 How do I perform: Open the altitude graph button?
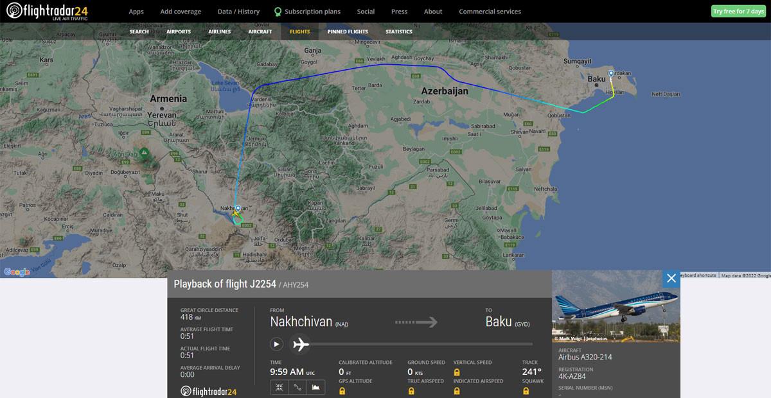tap(315, 387)
